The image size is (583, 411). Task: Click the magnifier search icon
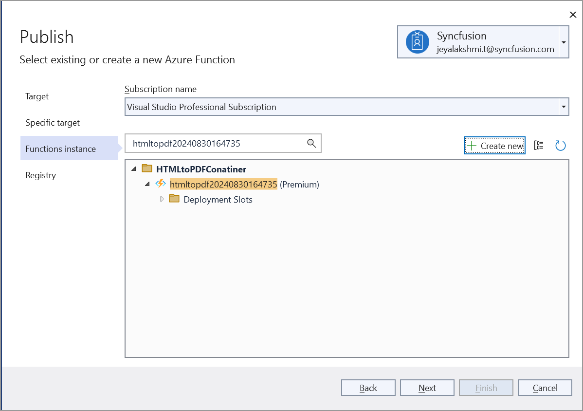311,144
